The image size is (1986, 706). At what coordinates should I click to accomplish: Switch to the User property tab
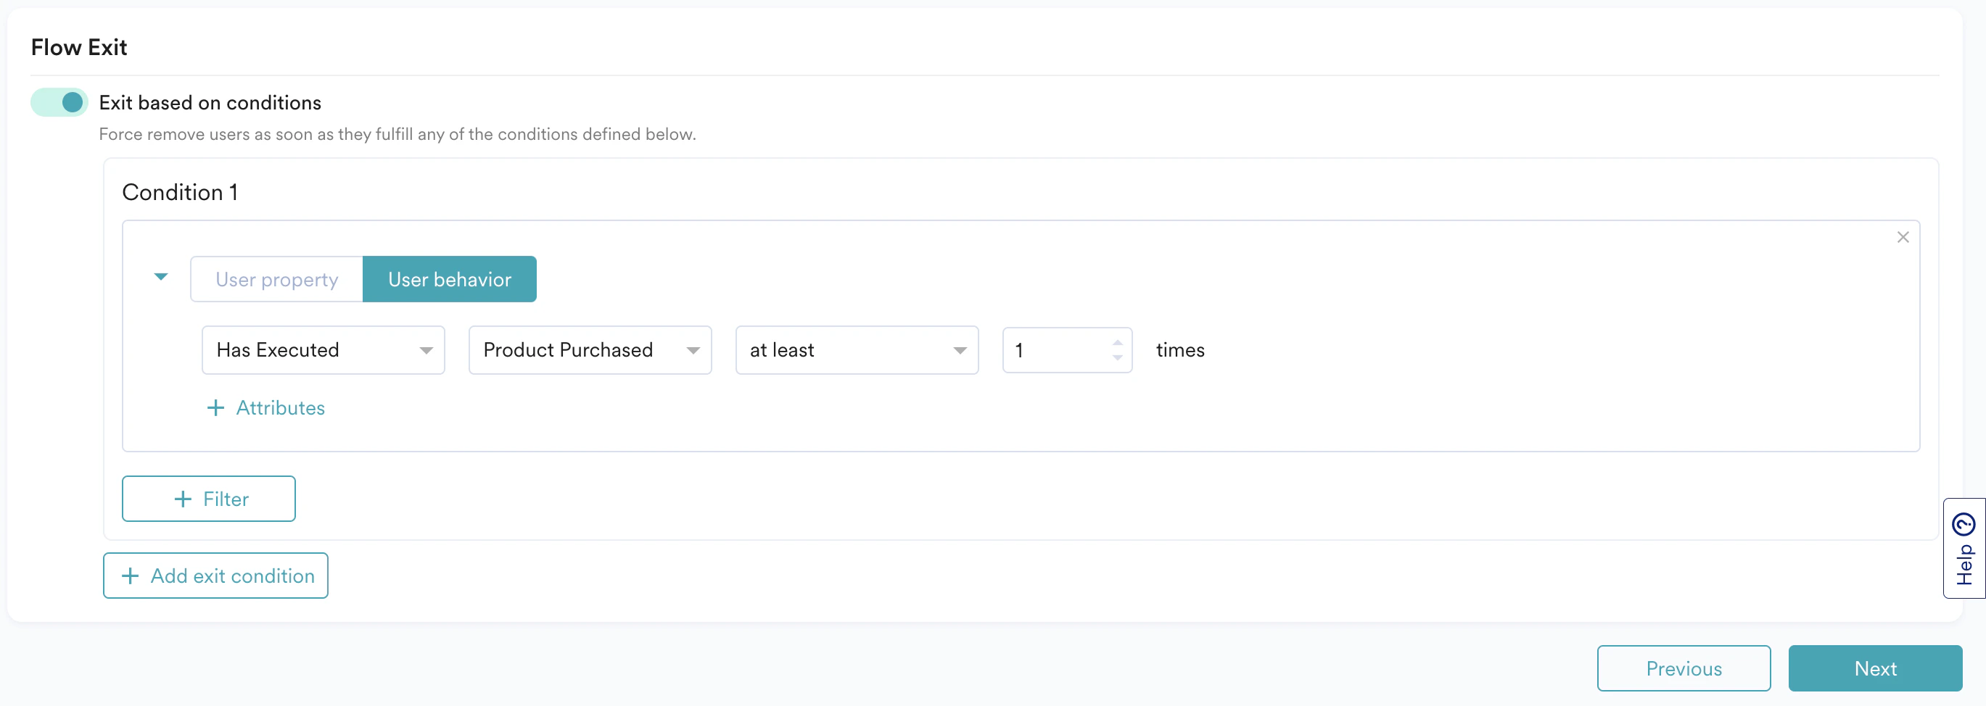tap(276, 279)
